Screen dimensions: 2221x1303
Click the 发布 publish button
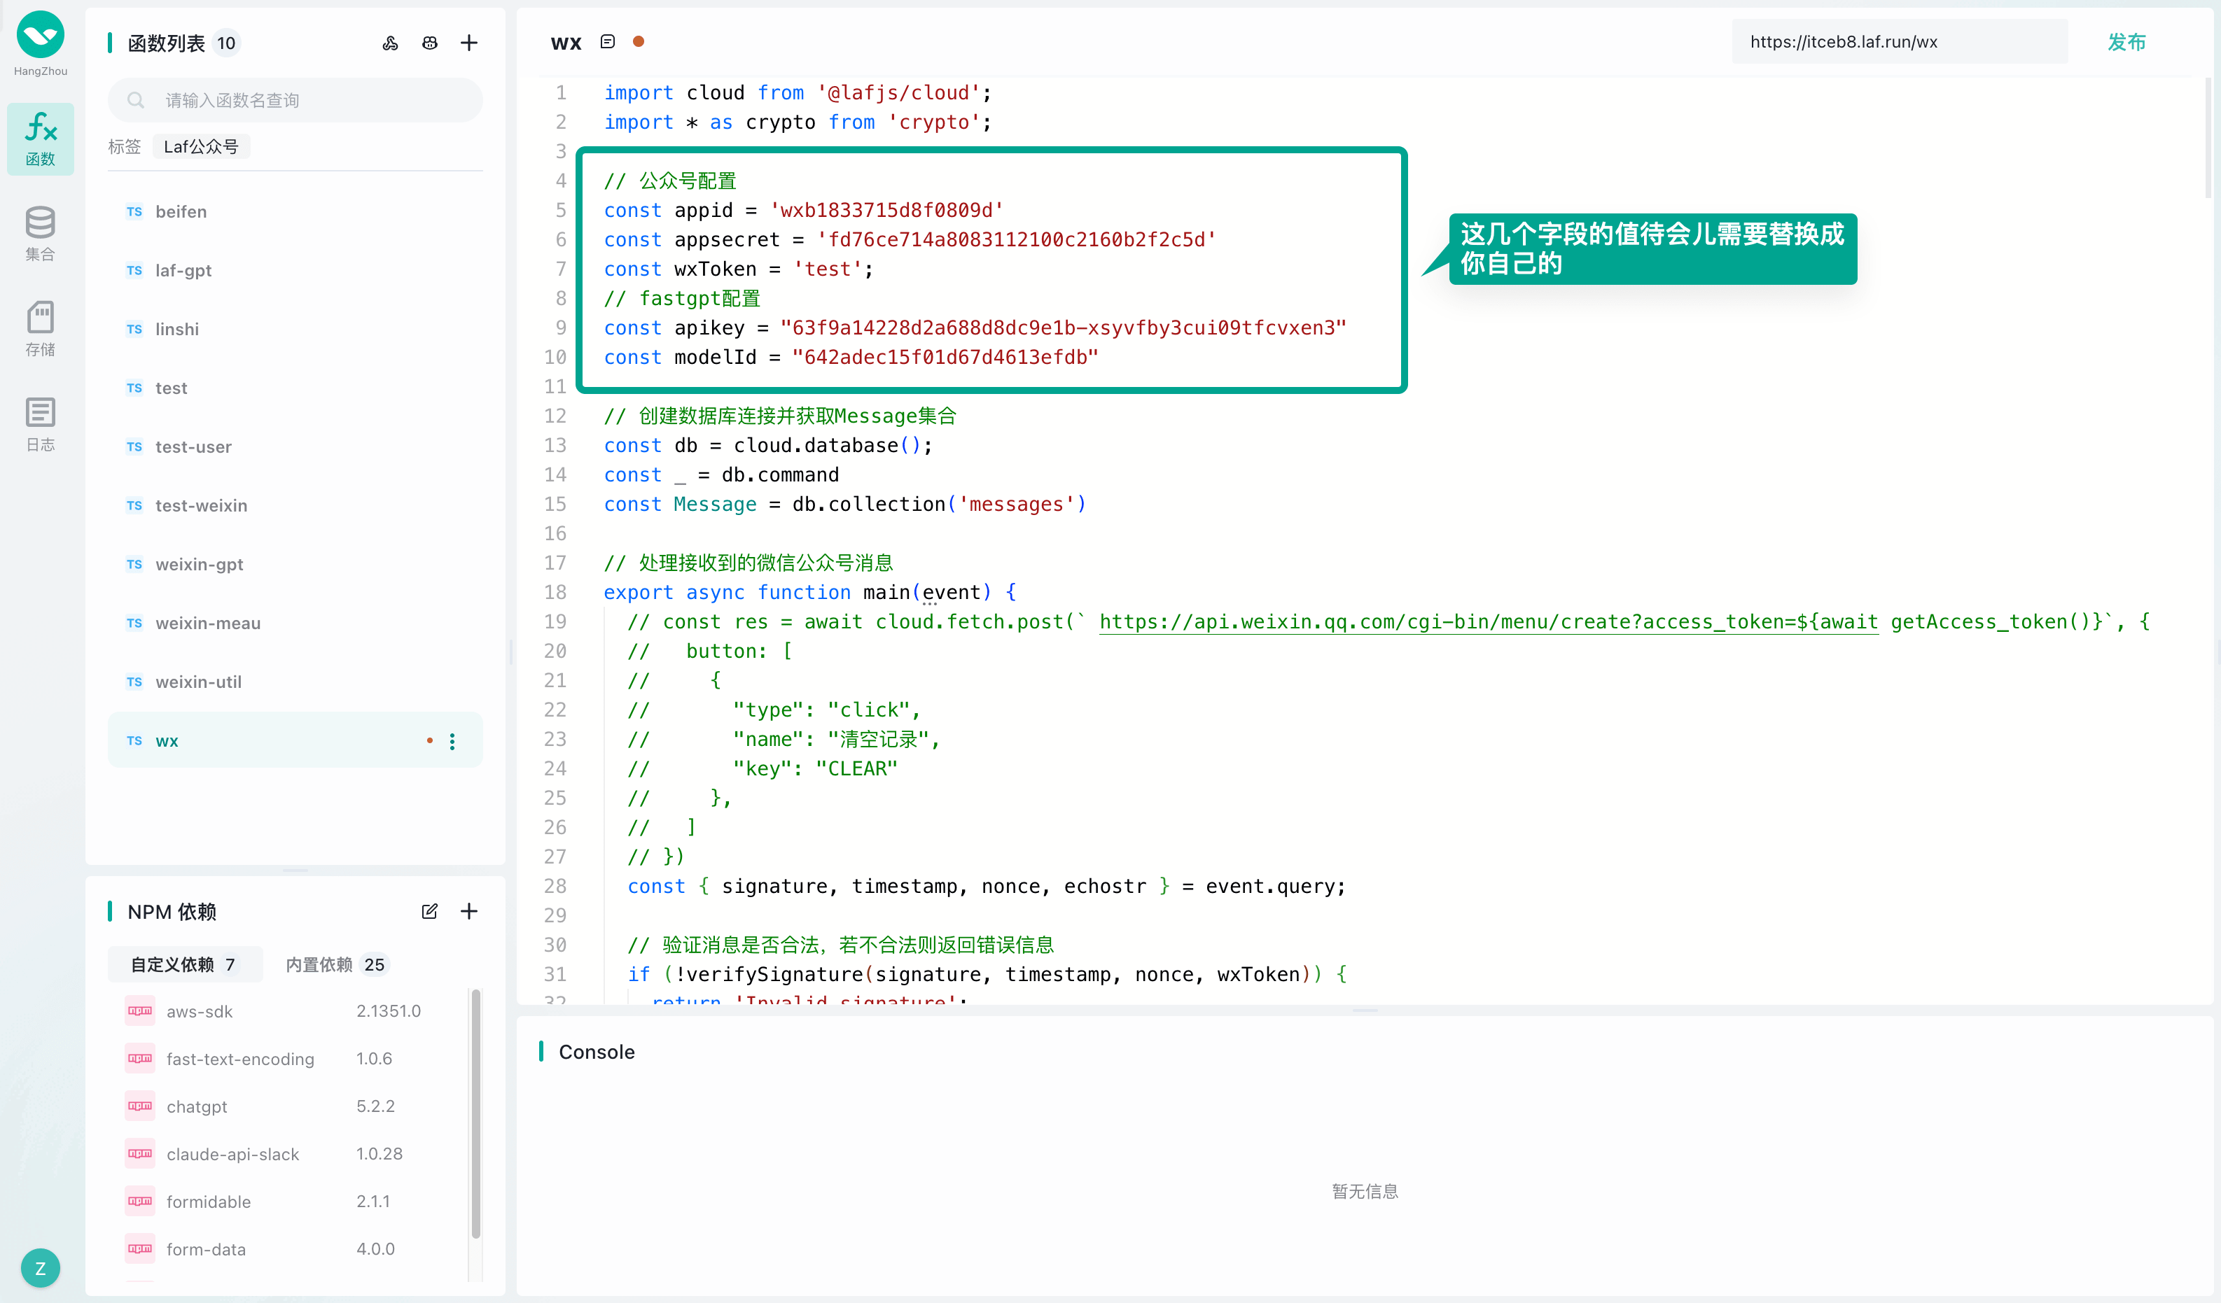2126,41
